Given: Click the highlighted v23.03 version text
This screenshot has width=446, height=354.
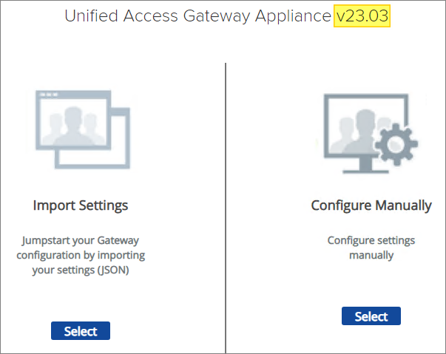Looking at the screenshot, I should [x=362, y=16].
